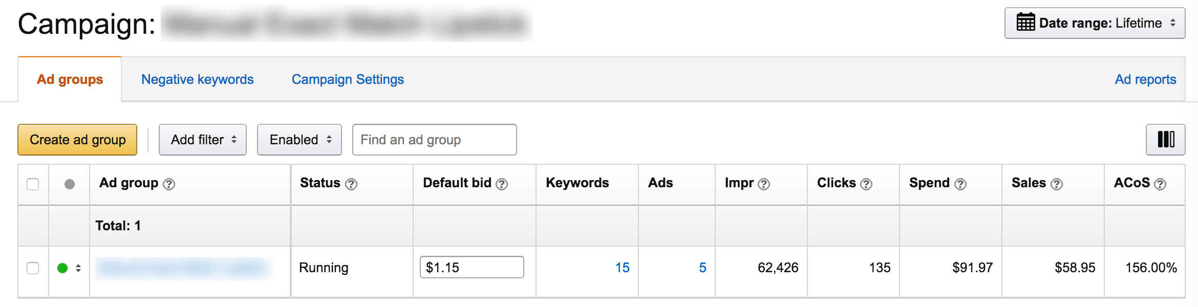Image resolution: width=1198 pixels, height=307 pixels.
Task: Click the ACoS help question mark
Action: click(1160, 184)
